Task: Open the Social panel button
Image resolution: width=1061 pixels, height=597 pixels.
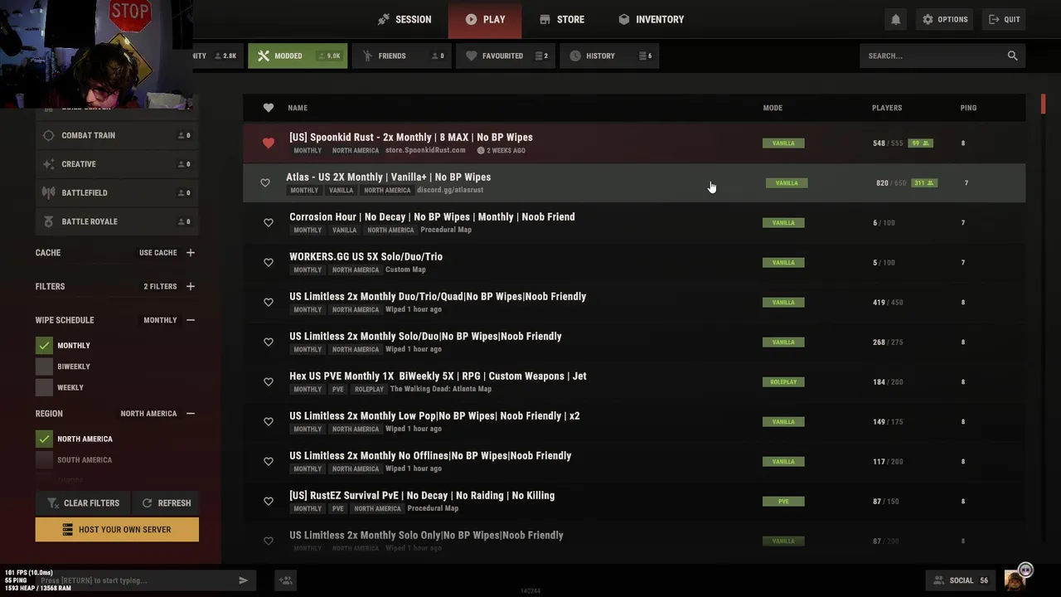Action: click(962, 580)
